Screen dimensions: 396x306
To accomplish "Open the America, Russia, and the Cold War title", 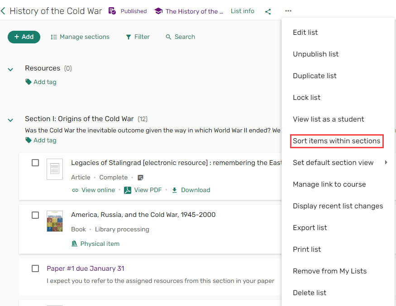I will [143, 215].
